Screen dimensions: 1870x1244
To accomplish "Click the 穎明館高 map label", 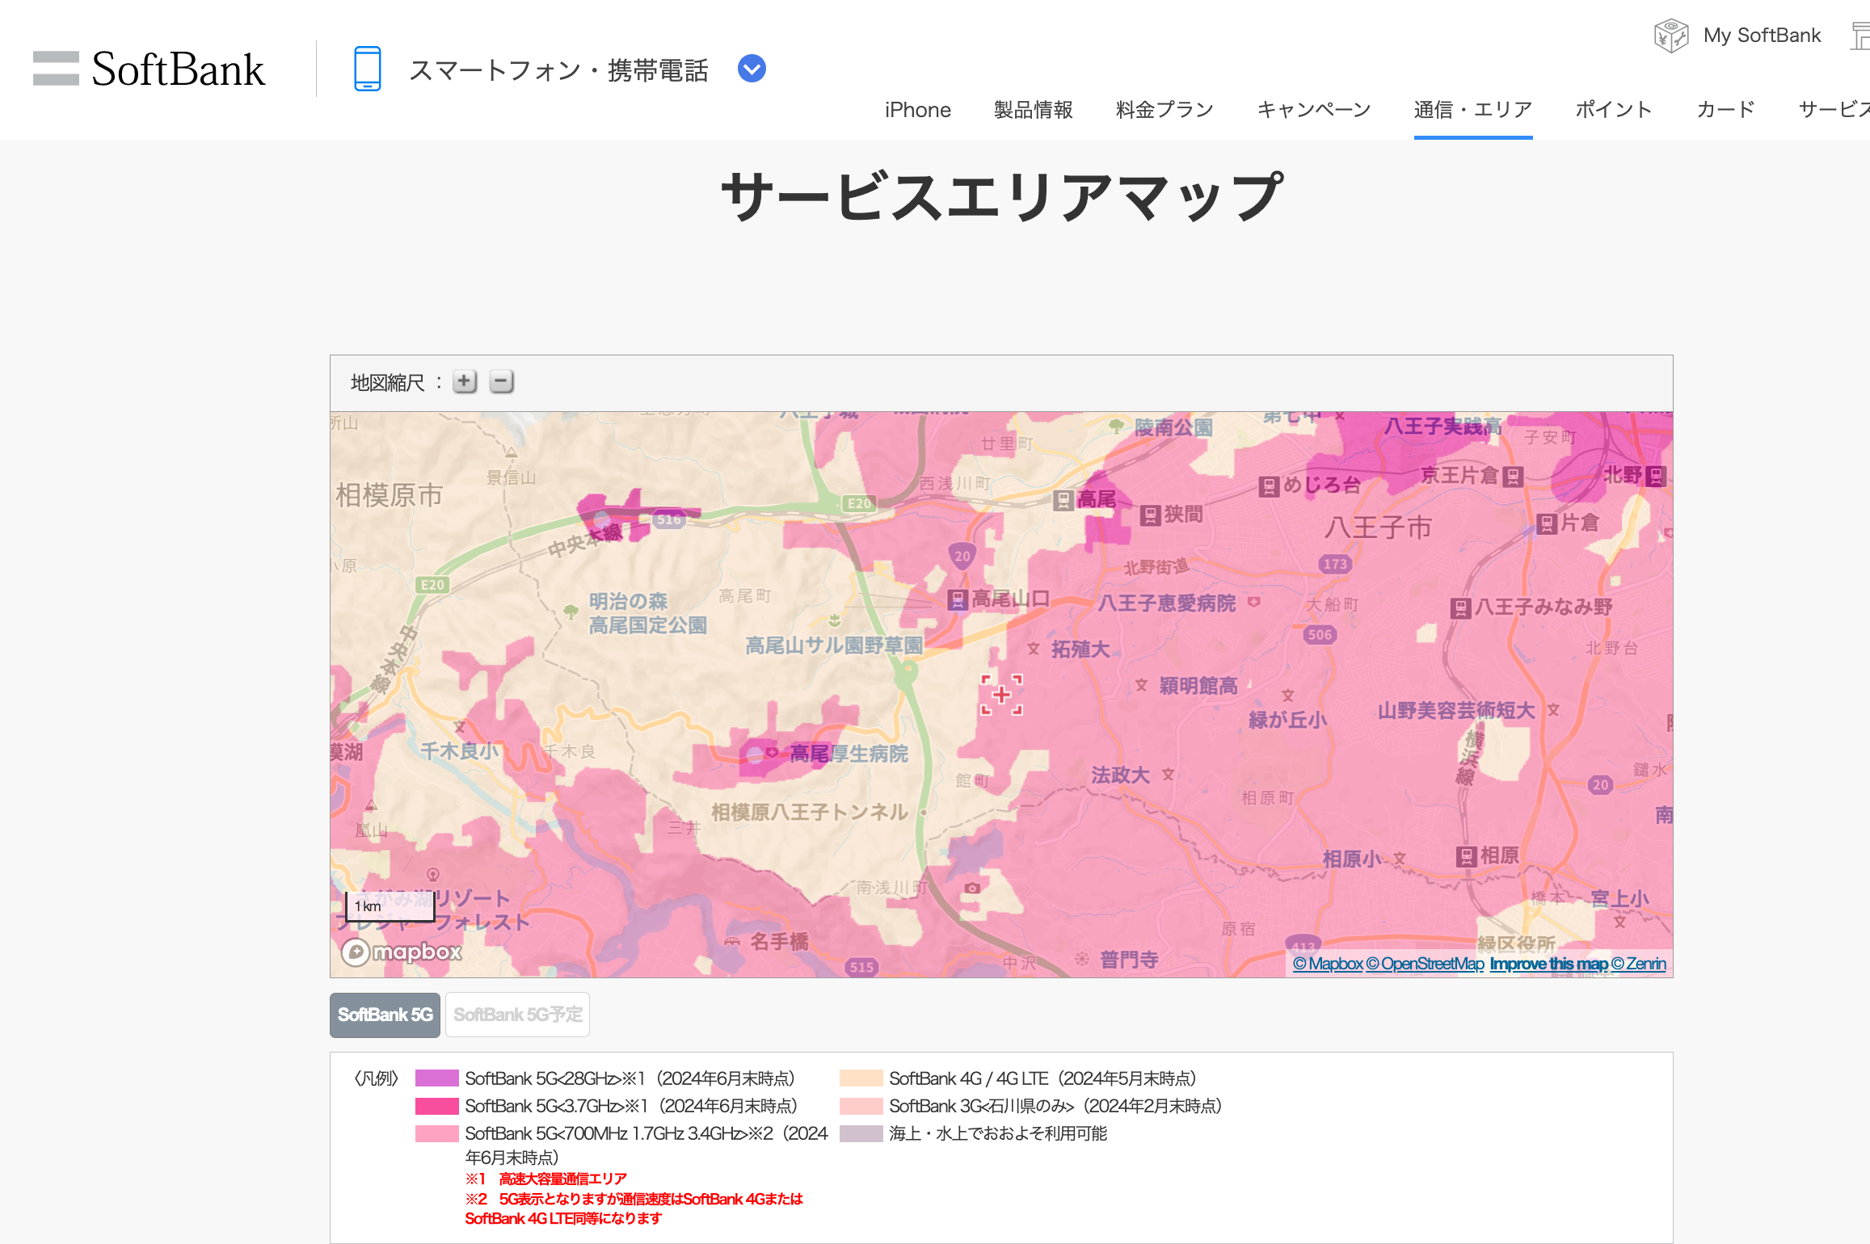I will [x=1198, y=686].
